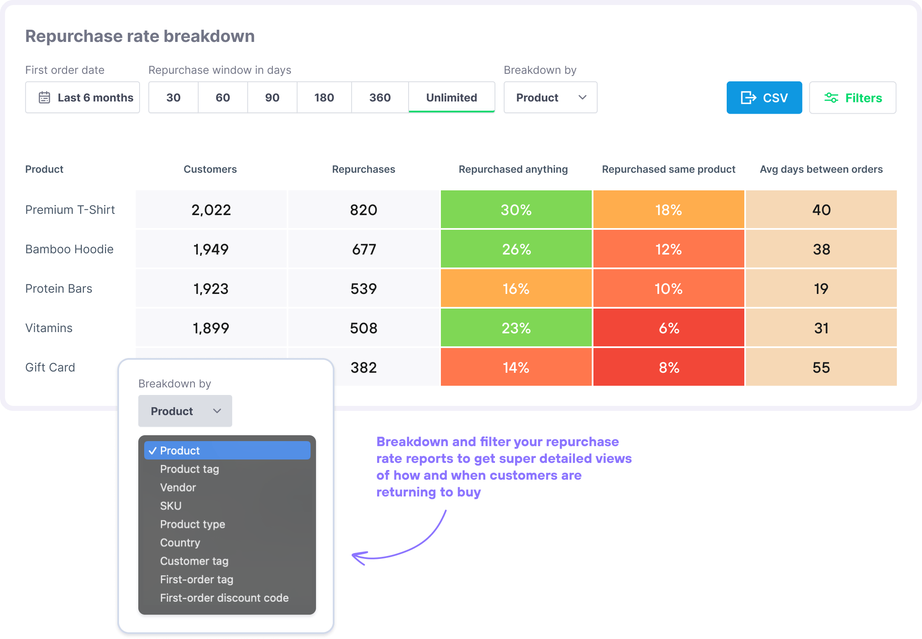Select First-order discount code breakdown option
The height and width of the screenshot is (639, 922).
tap(224, 598)
